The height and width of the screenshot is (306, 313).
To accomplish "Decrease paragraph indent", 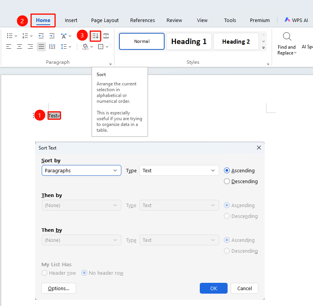I will tap(41, 36).
